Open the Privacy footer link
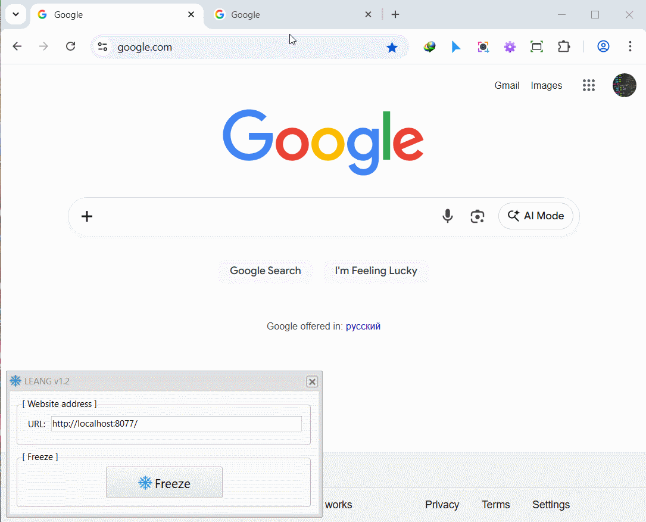This screenshot has width=646, height=522. click(x=442, y=504)
